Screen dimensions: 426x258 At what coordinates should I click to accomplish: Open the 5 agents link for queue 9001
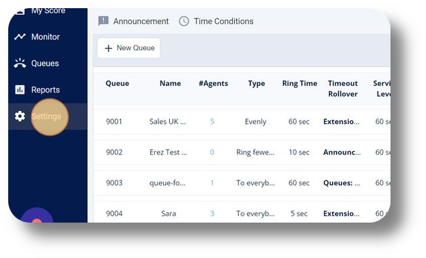tap(212, 121)
